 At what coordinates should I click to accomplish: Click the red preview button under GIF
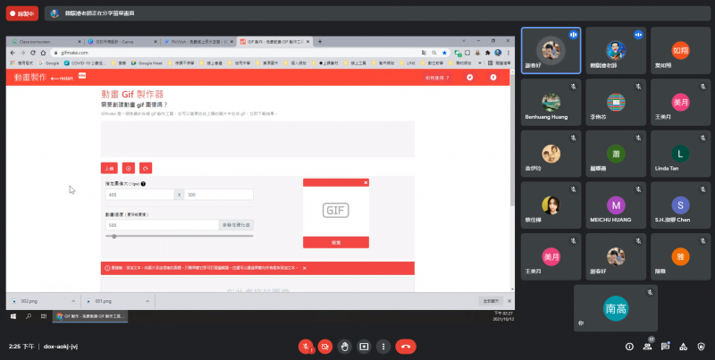pos(336,242)
